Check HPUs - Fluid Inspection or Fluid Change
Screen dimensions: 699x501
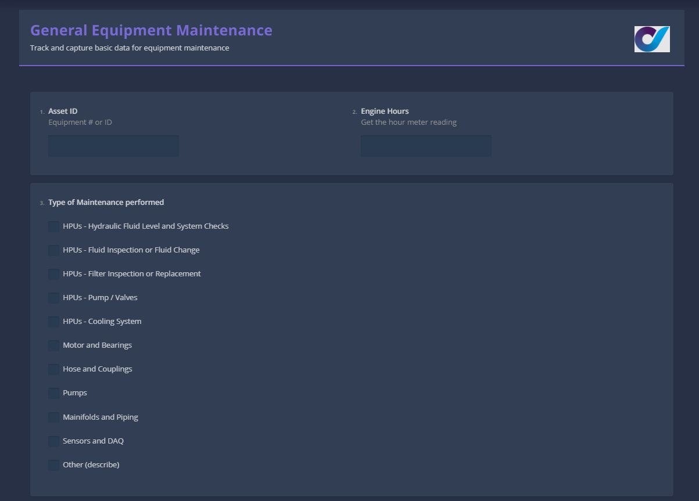tap(53, 250)
